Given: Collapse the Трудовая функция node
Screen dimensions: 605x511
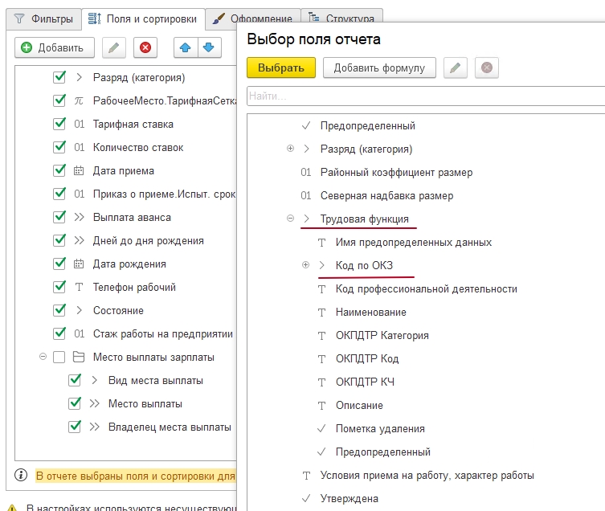Looking at the screenshot, I should tap(291, 219).
